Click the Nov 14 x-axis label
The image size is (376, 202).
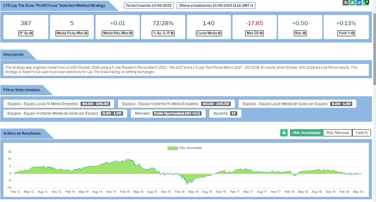(111, 192)
